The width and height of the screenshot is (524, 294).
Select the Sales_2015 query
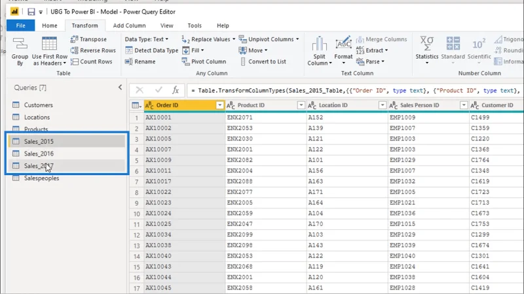pos(67,141)
